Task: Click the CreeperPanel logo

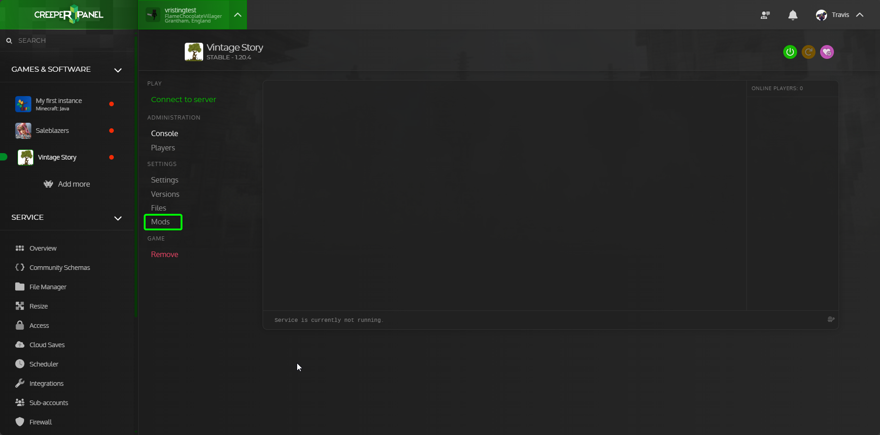Action: click(69, 15)
